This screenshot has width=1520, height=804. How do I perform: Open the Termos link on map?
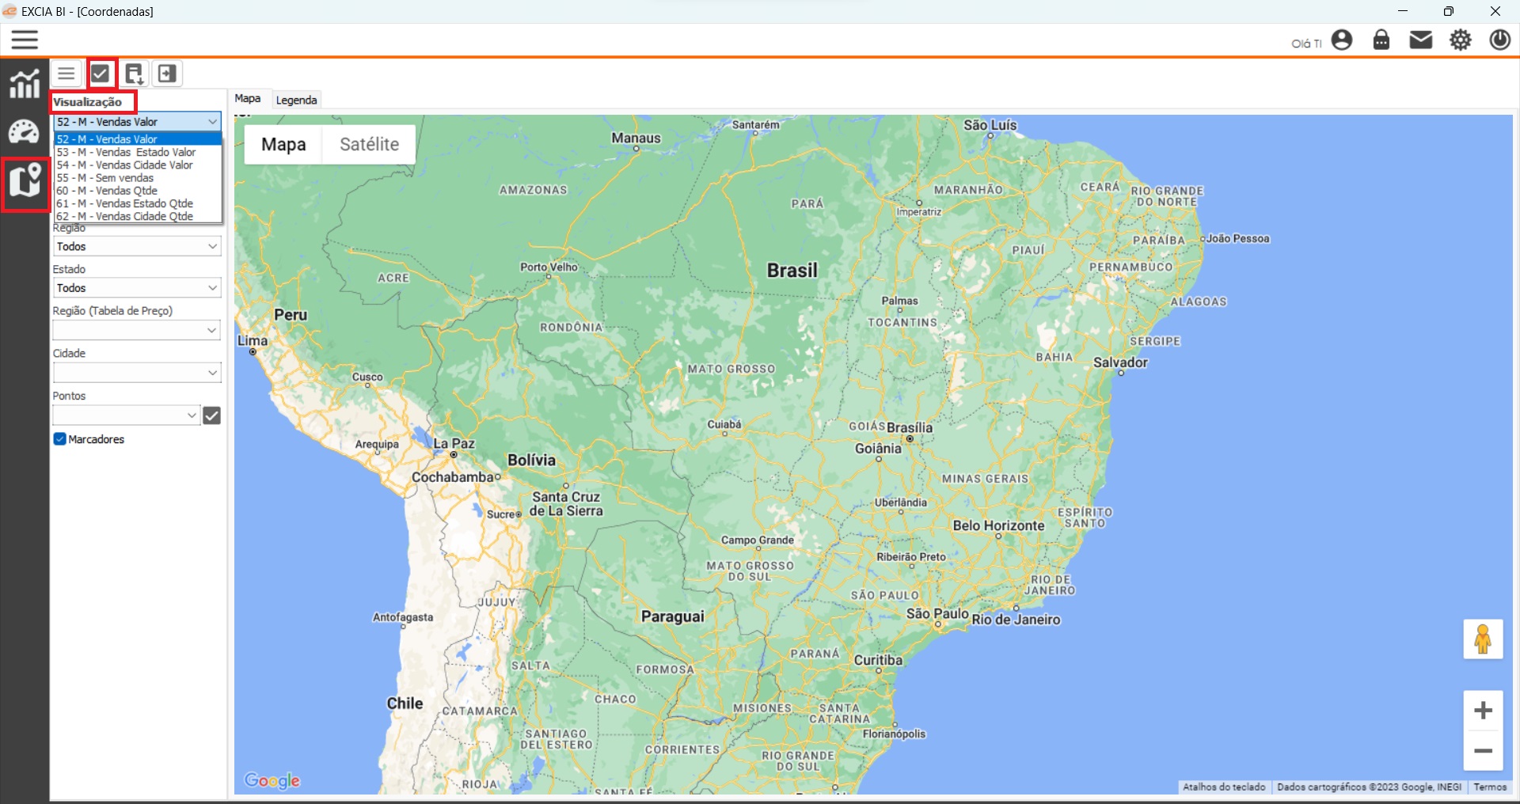pos(1489,787)
